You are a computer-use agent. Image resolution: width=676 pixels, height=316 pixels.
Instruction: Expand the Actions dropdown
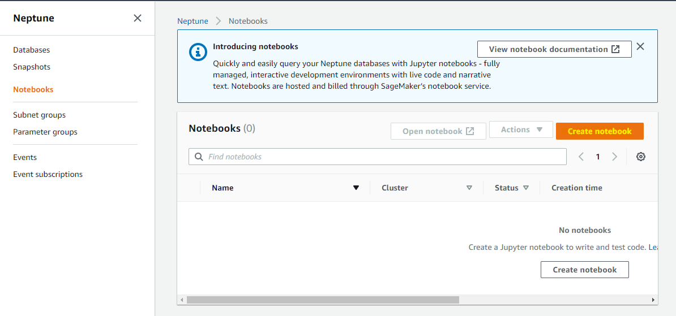521,129
